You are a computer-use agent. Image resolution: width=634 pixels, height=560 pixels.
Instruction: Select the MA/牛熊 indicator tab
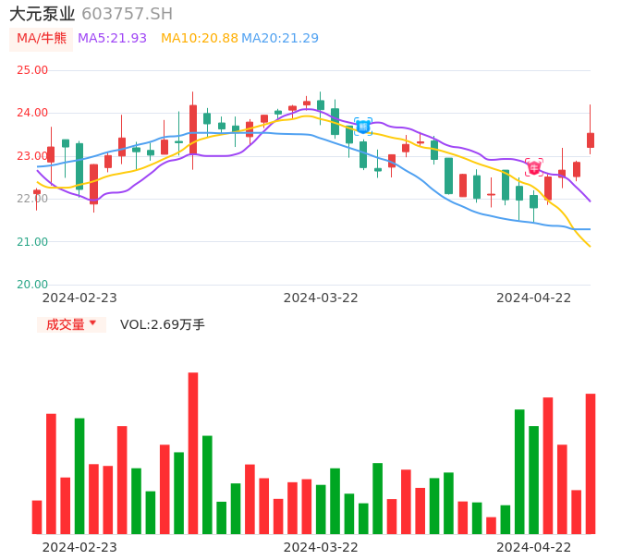tap(41, 38)
